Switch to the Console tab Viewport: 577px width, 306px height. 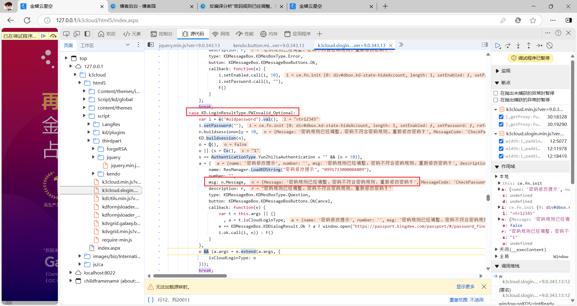(162, 34)
